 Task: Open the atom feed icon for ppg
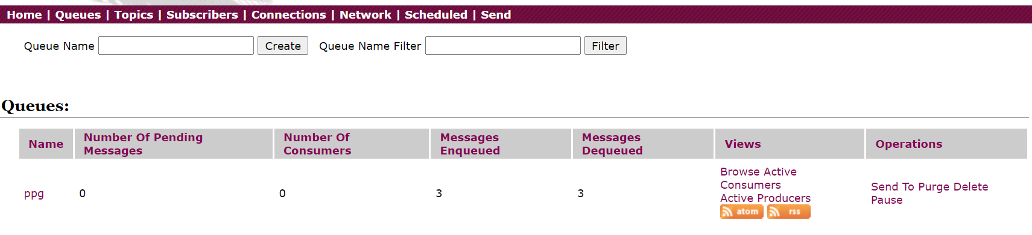741,212
